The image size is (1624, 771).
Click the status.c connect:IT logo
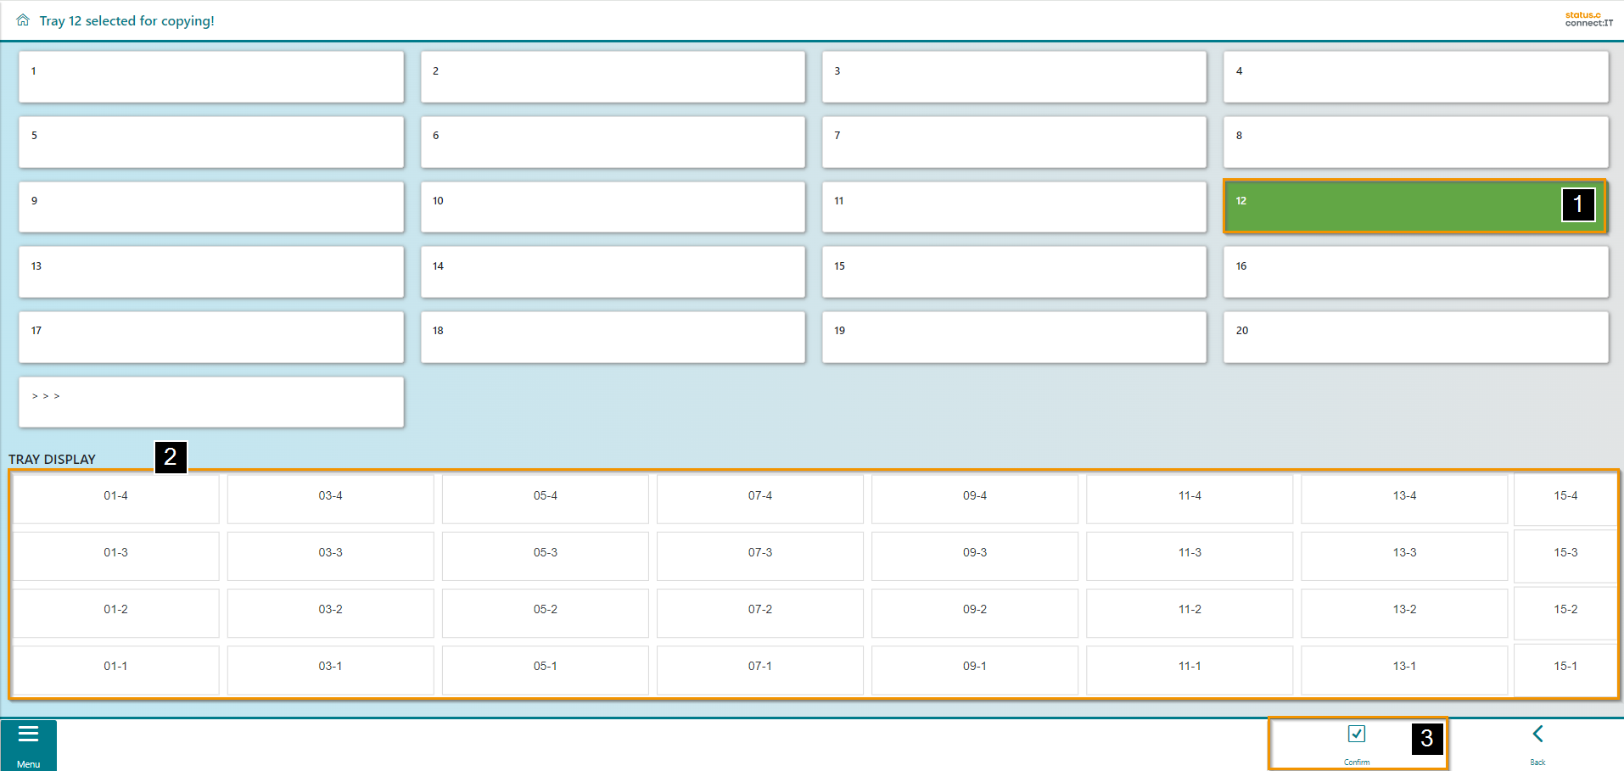[x=1588, y=20]
